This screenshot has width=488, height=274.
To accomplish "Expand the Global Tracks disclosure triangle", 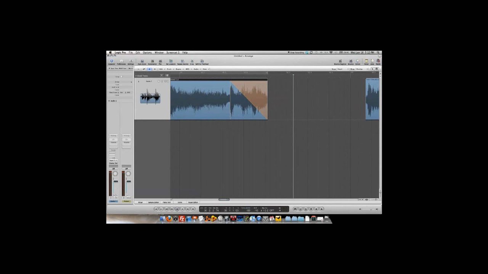I will click(x=136, y=76).
